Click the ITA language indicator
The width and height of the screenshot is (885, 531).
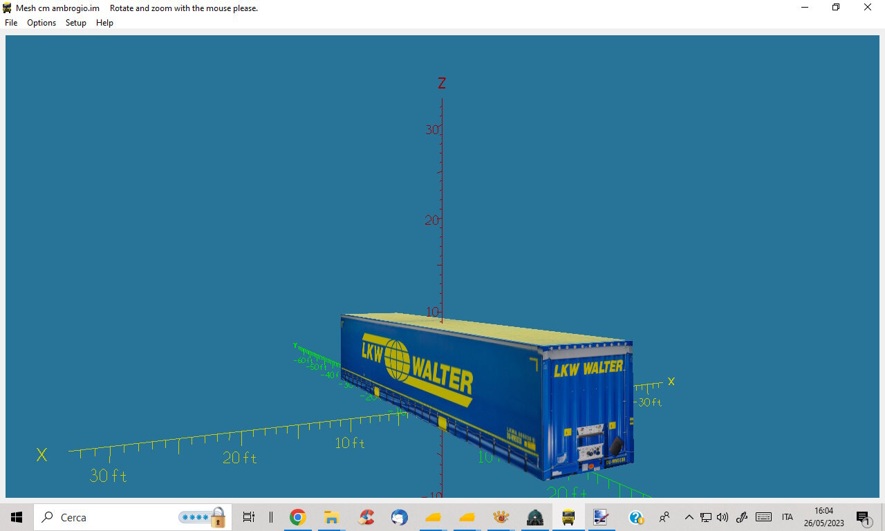[x=787, y=517]
